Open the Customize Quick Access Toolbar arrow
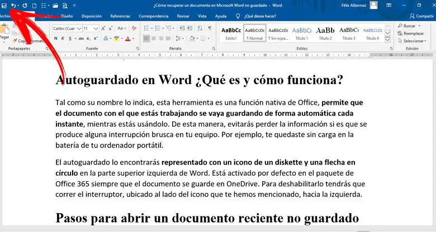Viewport: 436px width, 232px height. coord(74,5)
